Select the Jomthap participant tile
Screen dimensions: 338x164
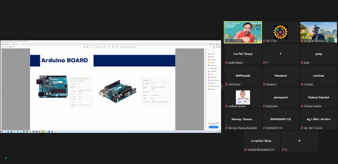point(318,76)
